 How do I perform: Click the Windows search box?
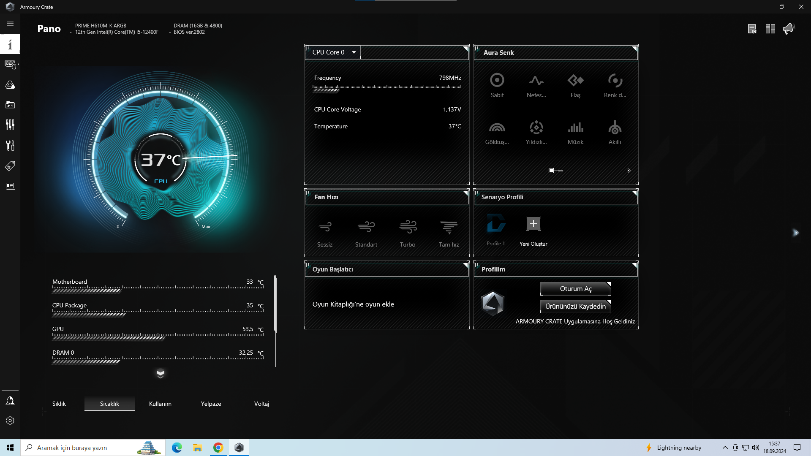[93, 448]
